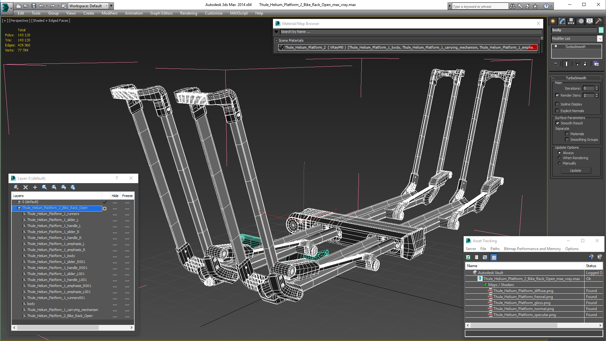The height and width of the screenshot is (341, 606).
Task: Open the Modifiers menu
Action: pos(109,13)
